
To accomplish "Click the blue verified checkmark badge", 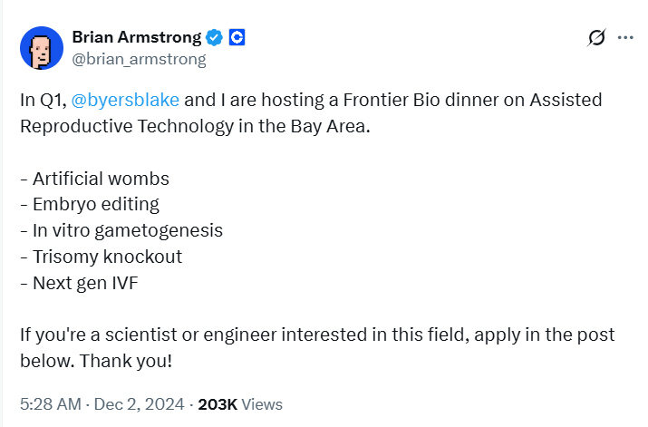I will click(x=214, y=38).
